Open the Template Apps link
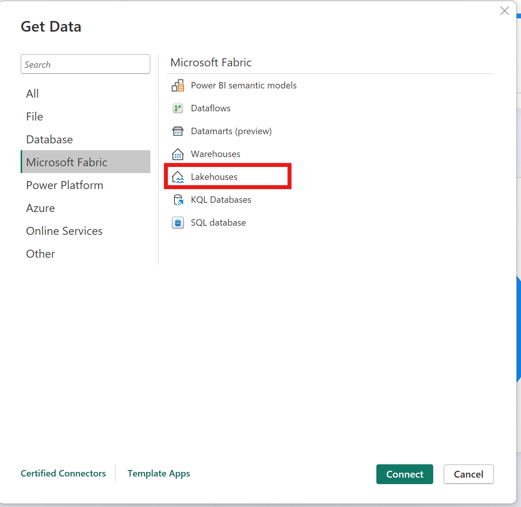Viewport: 521px width, 507px height. pos(159,473)
